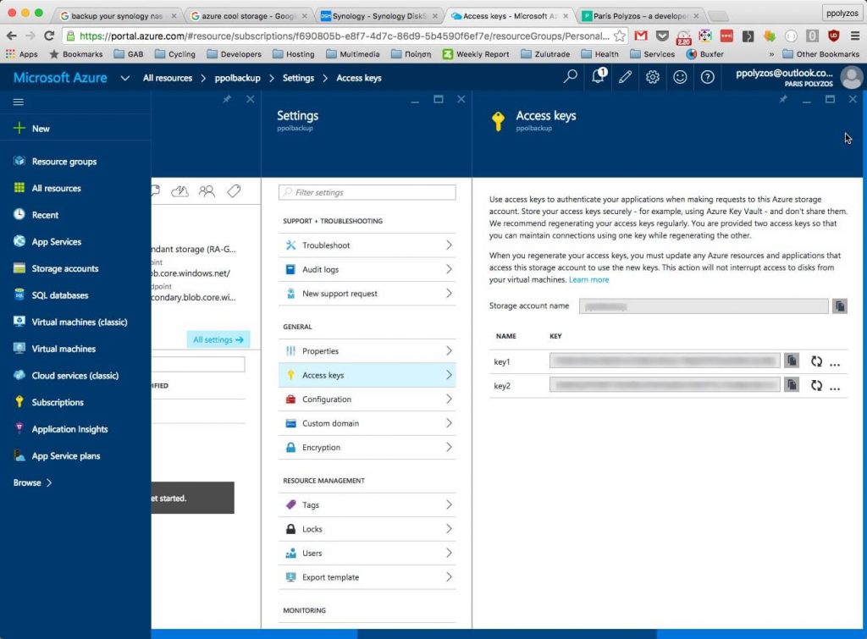This screenshot has height=639, width=867.
Task: Copy key2 to clipboard
Action: tap(792, 385)
